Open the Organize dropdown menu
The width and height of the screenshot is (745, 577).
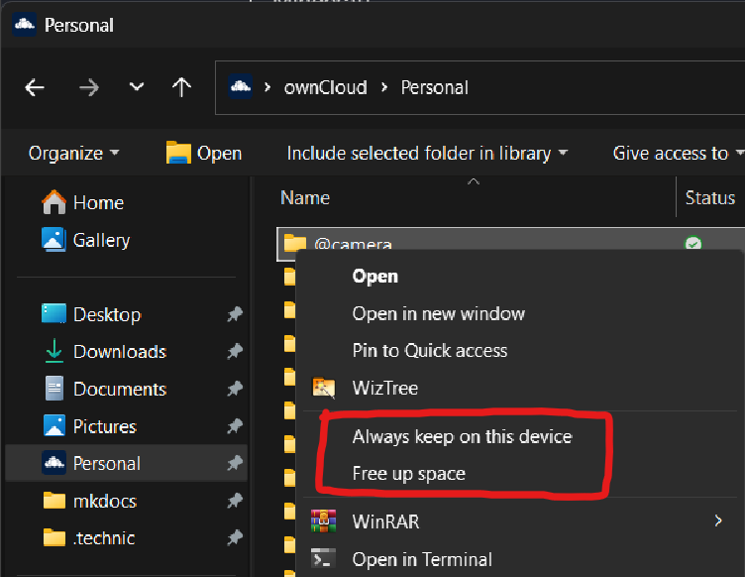coord(73,153)
